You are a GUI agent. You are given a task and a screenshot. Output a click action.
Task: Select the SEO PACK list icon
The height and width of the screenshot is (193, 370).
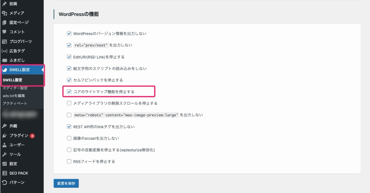tap(4, 173)
